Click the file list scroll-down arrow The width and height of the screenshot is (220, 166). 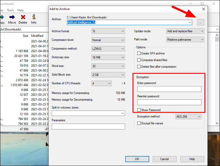[x=217, y=123]
